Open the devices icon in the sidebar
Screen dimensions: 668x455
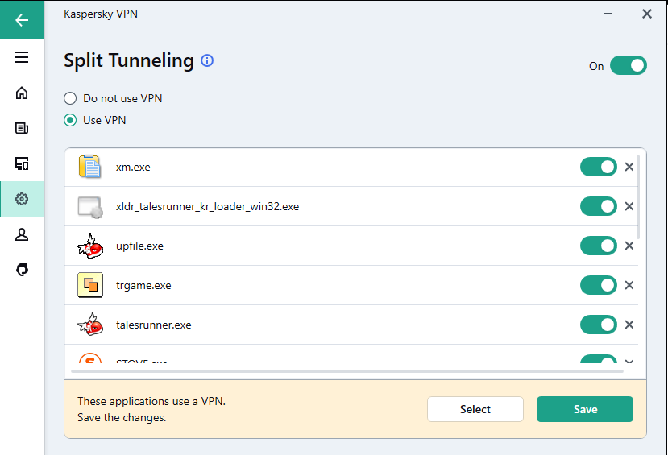22,163
